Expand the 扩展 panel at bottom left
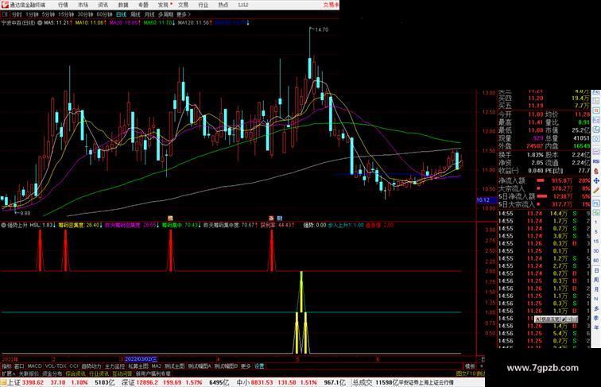 8,373
